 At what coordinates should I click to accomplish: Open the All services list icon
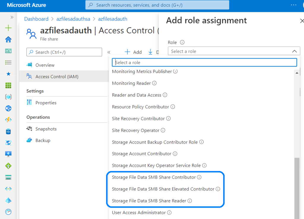point(8,62)
